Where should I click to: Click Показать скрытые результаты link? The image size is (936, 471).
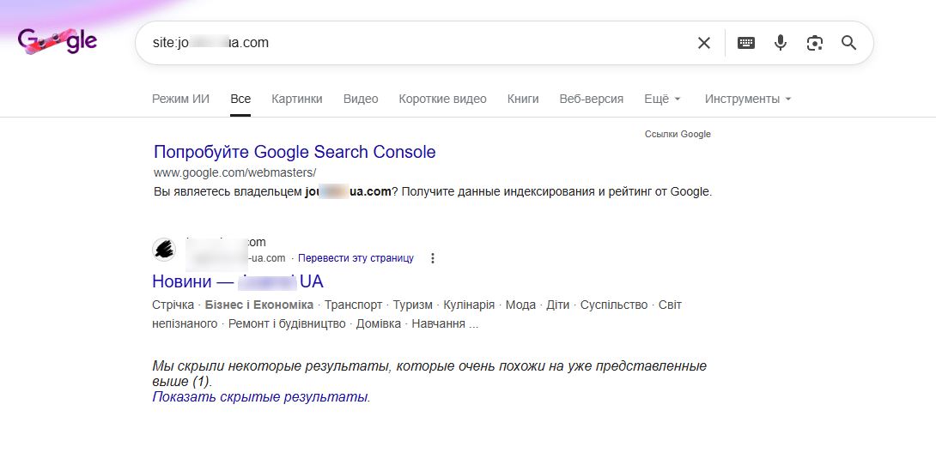[260, 397]
